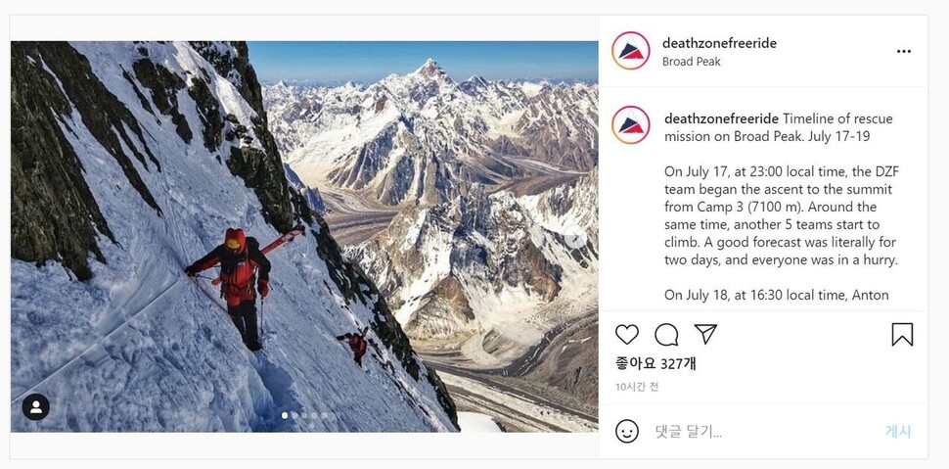
Task: Open comments via speech bubble icon
Action: pos(666,334)
